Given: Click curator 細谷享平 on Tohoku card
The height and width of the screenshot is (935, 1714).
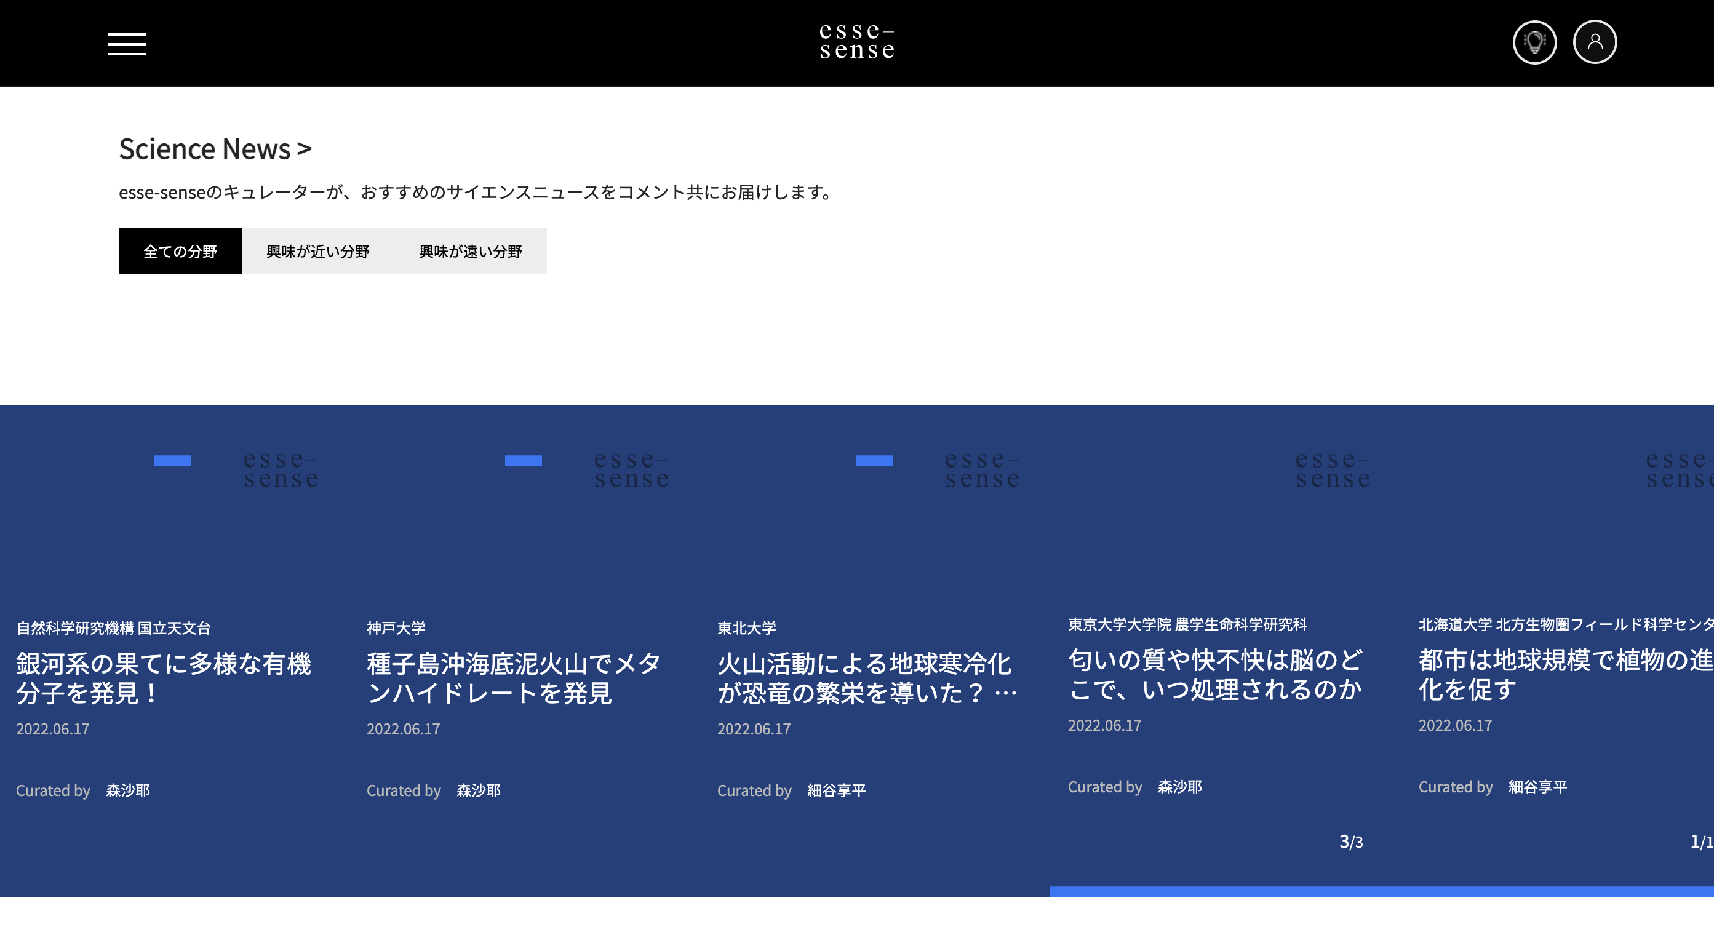Looking at the screenshot, I should 835,790.
